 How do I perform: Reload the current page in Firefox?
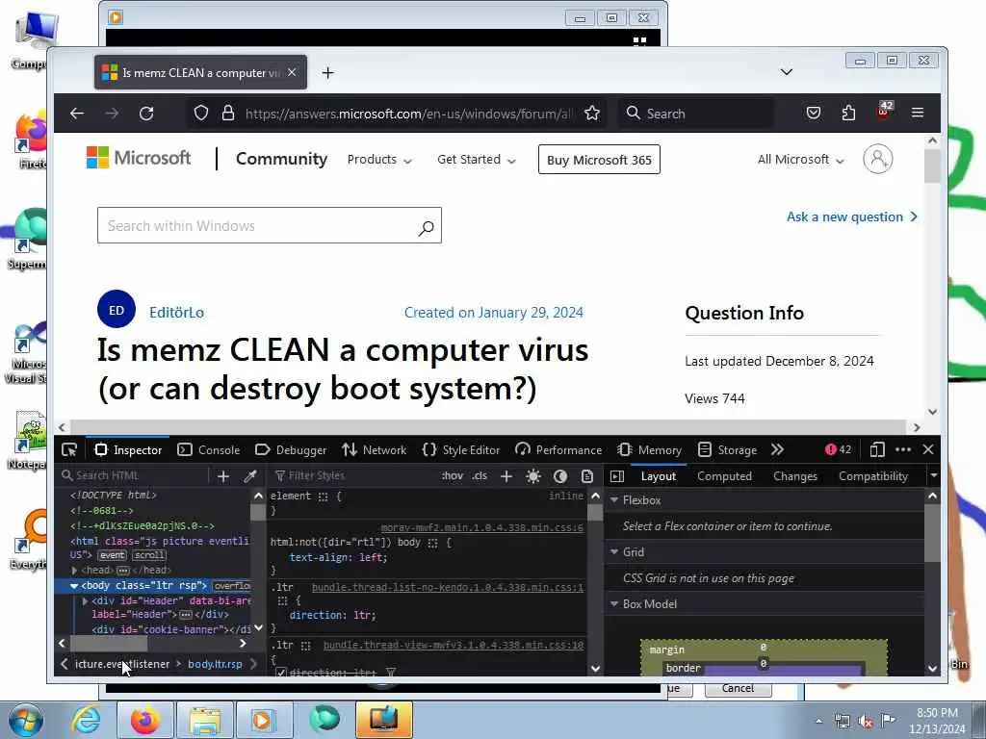[146, 114]
